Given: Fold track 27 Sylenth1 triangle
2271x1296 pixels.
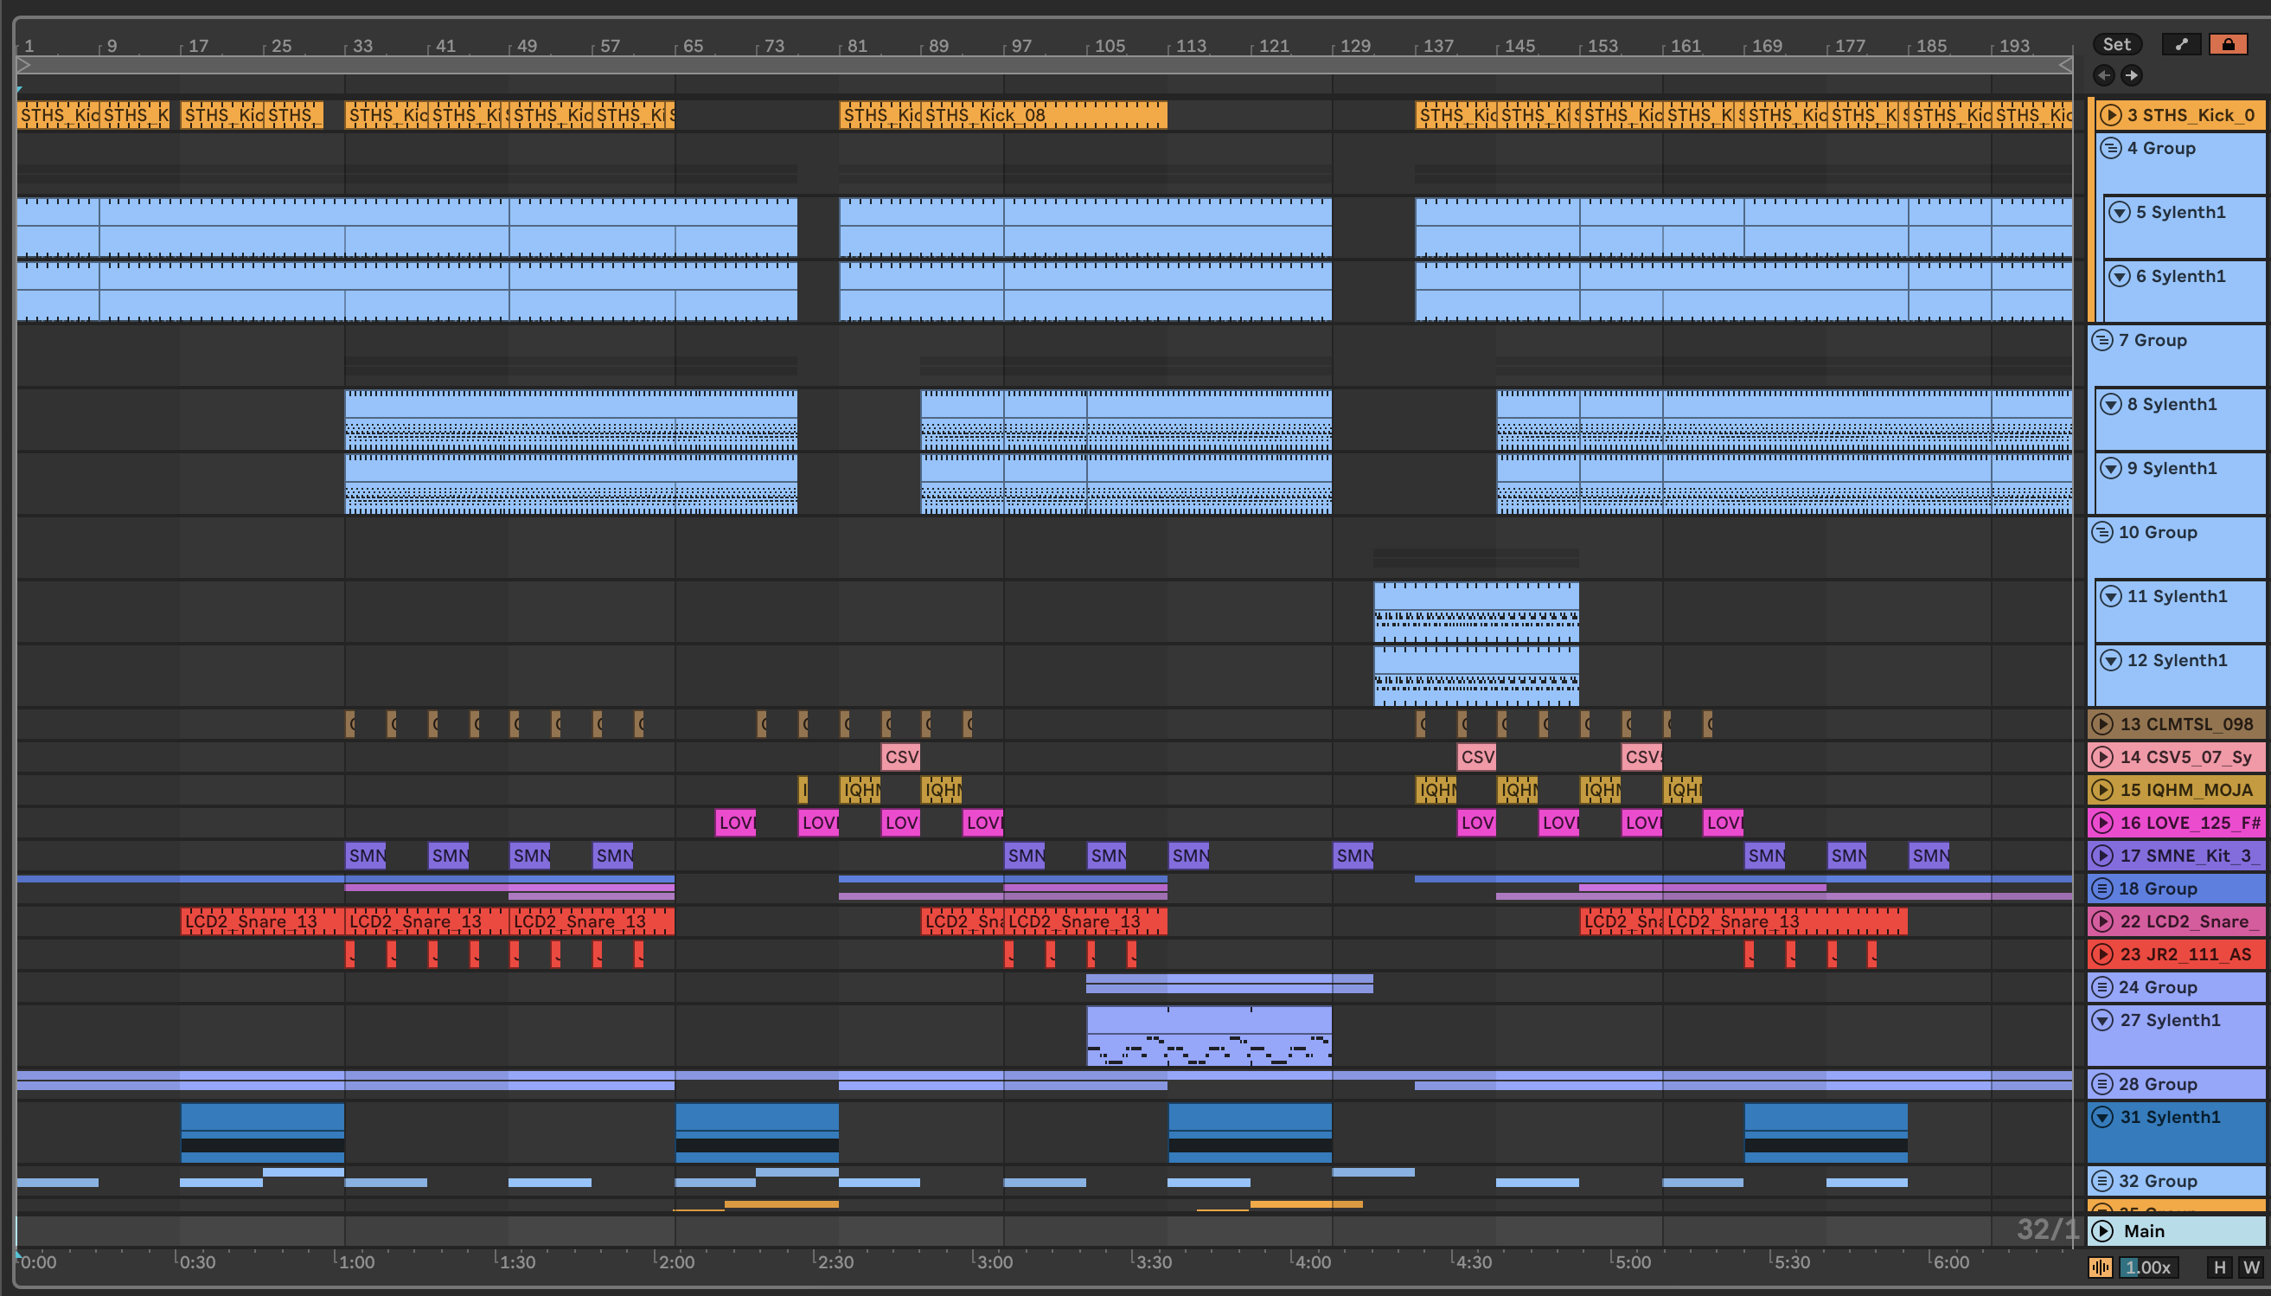Looking at the screenshot, I should pos(2102,1020).
